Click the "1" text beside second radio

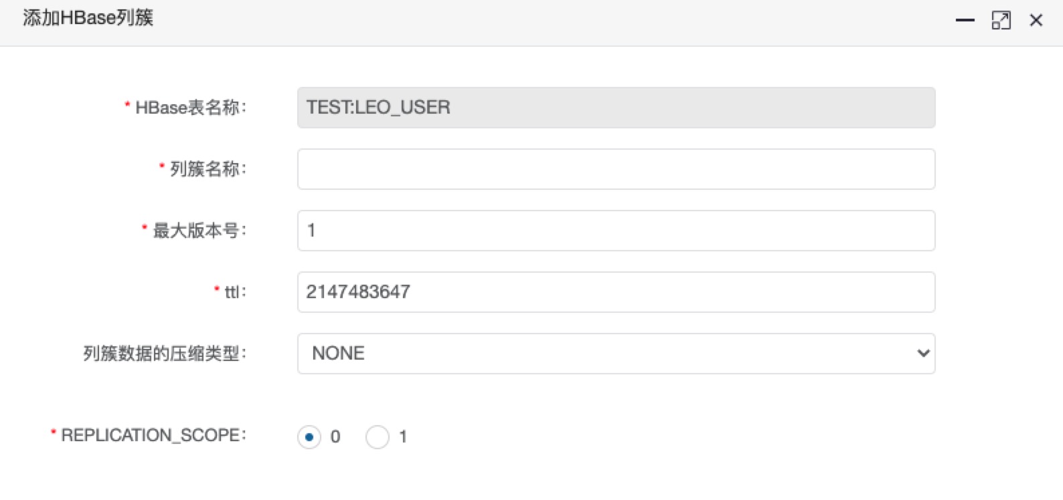click(403, 437)
